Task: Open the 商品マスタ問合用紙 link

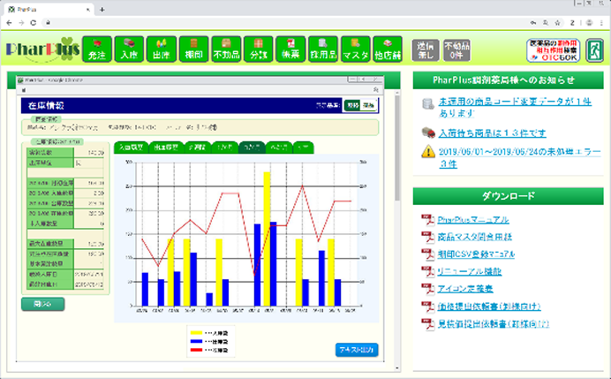Action: pos(475,237)
